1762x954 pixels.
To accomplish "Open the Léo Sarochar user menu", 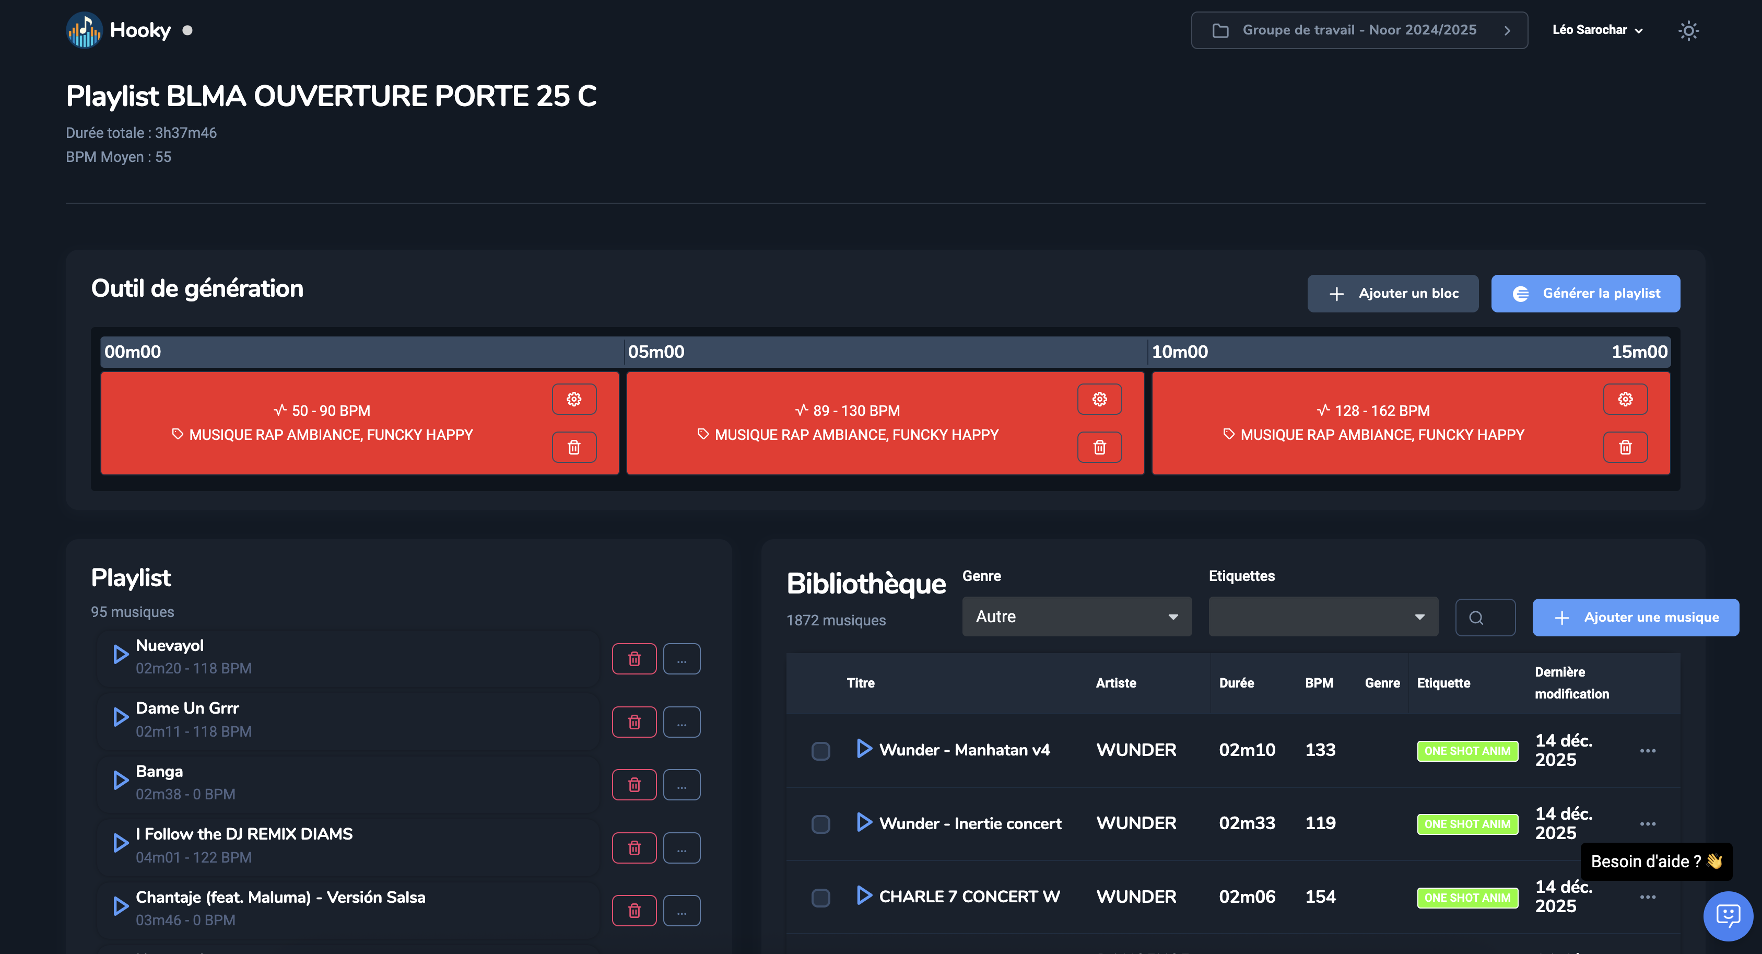I will tap(1597, 30).
